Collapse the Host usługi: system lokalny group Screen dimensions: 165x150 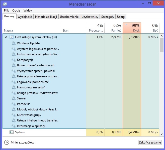(6, 37)
